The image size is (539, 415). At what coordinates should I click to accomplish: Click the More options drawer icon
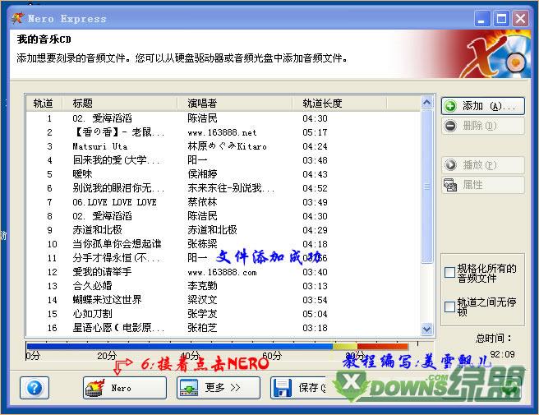(189, 388)
